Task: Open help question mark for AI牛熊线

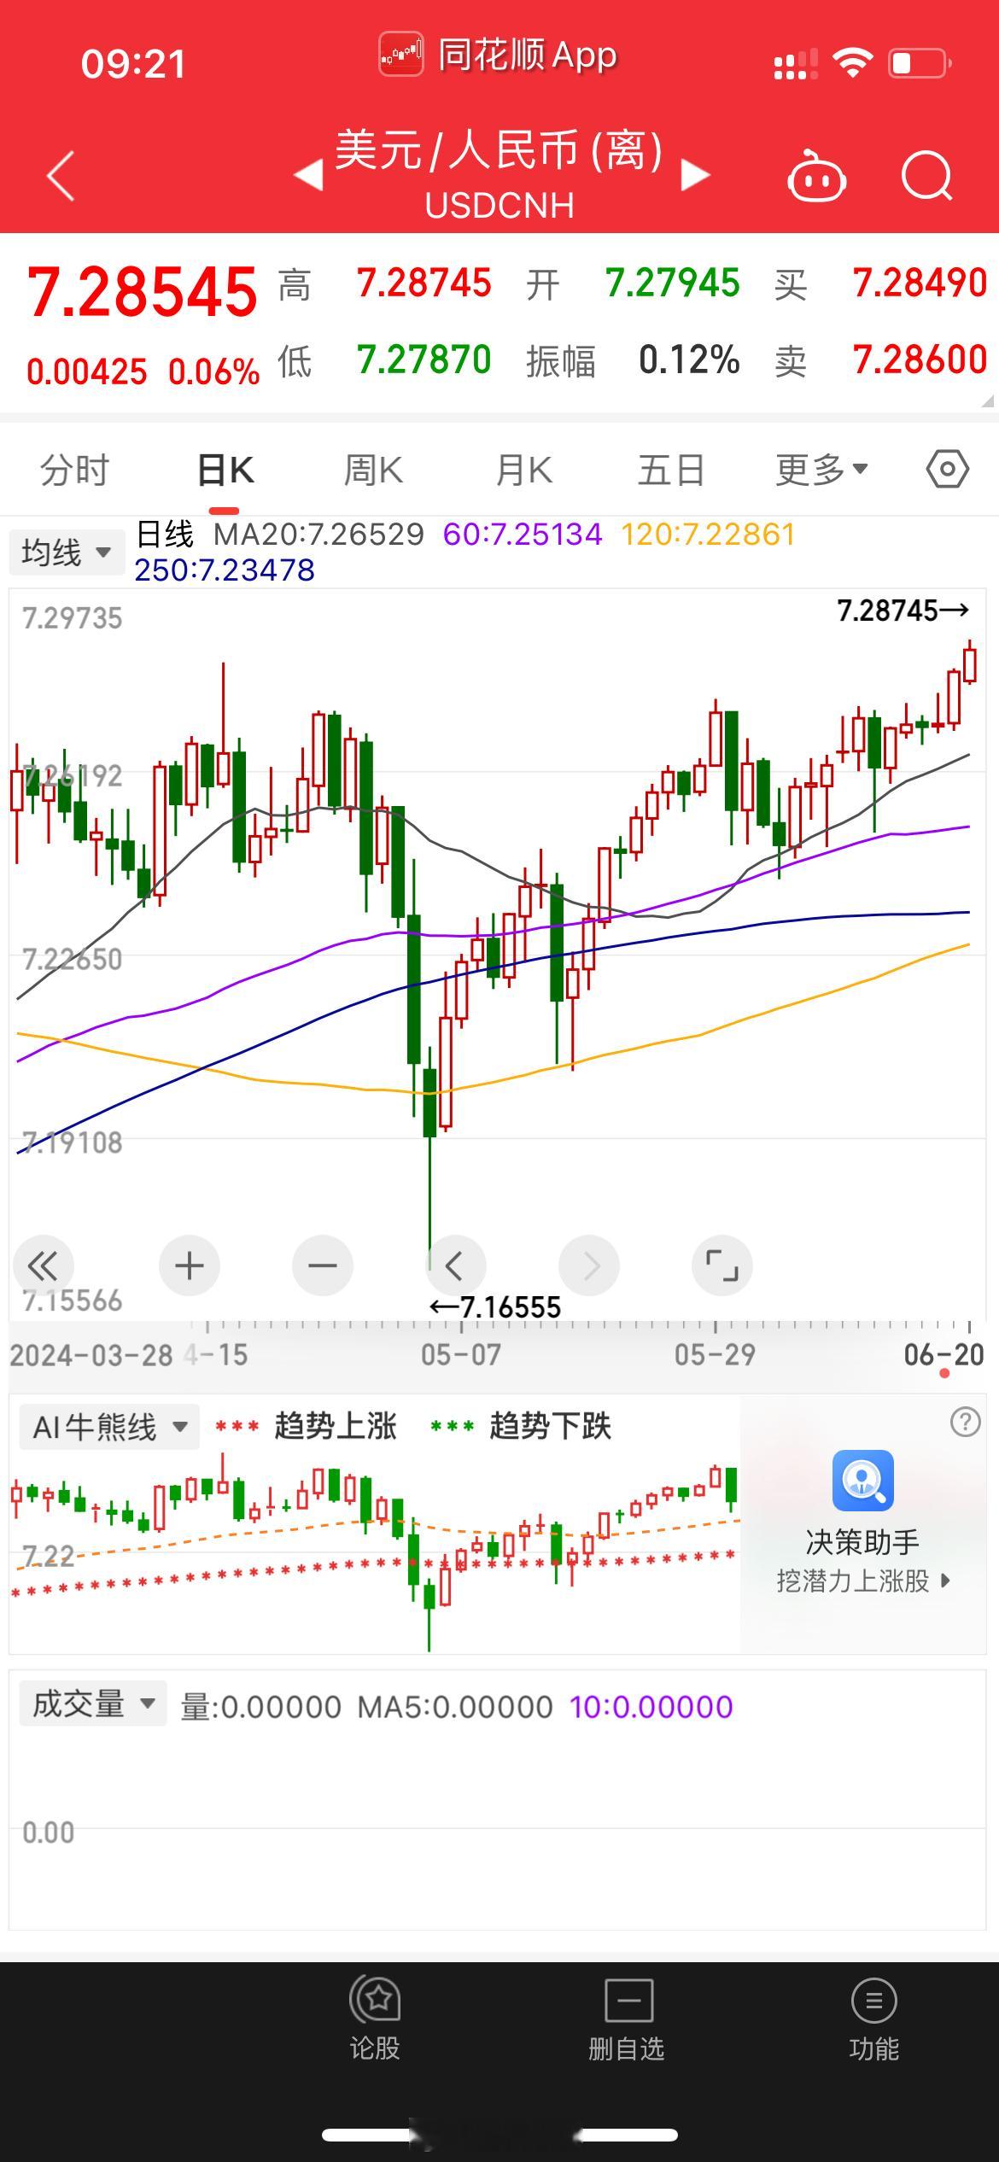Action: tap(965, 1423)
